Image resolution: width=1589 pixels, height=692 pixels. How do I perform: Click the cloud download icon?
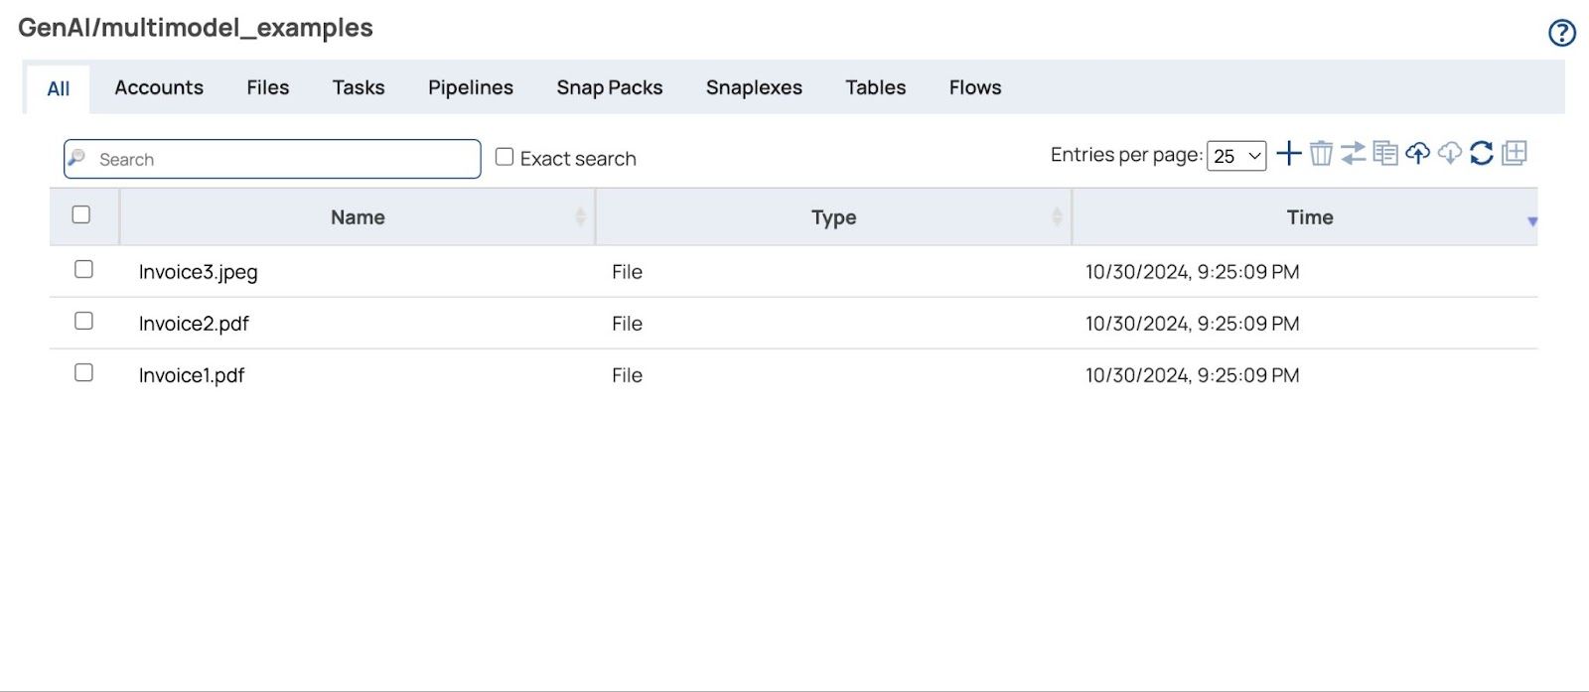pos(1450,154)
